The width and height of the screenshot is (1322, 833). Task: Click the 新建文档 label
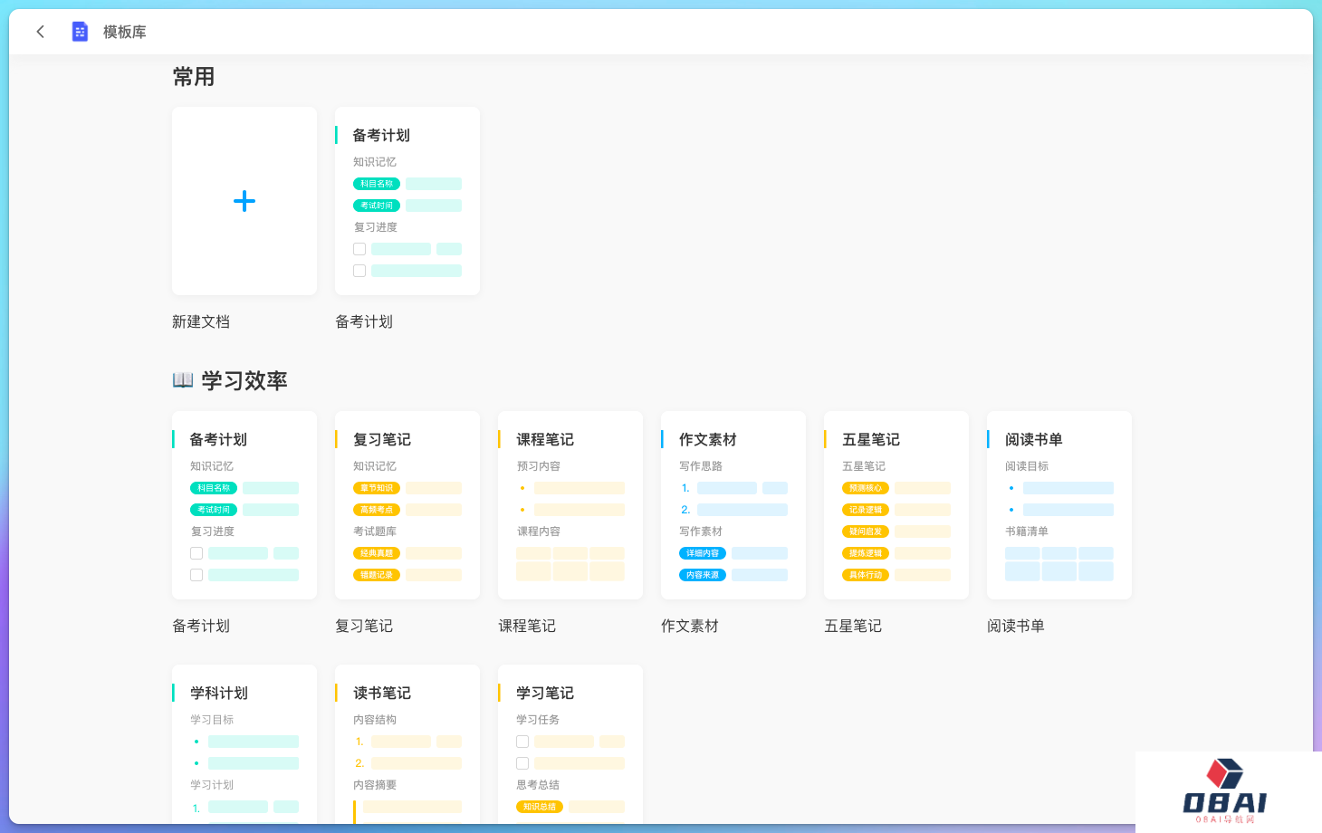201,322
